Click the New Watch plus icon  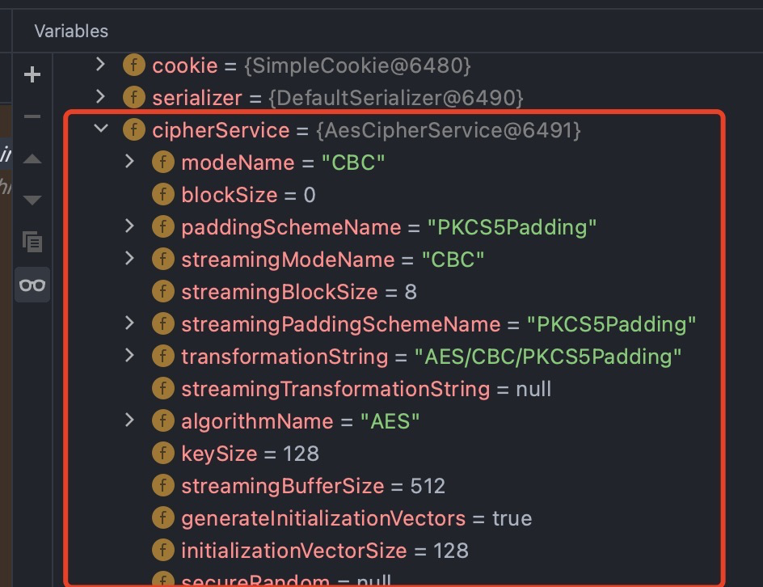point(32,75)
